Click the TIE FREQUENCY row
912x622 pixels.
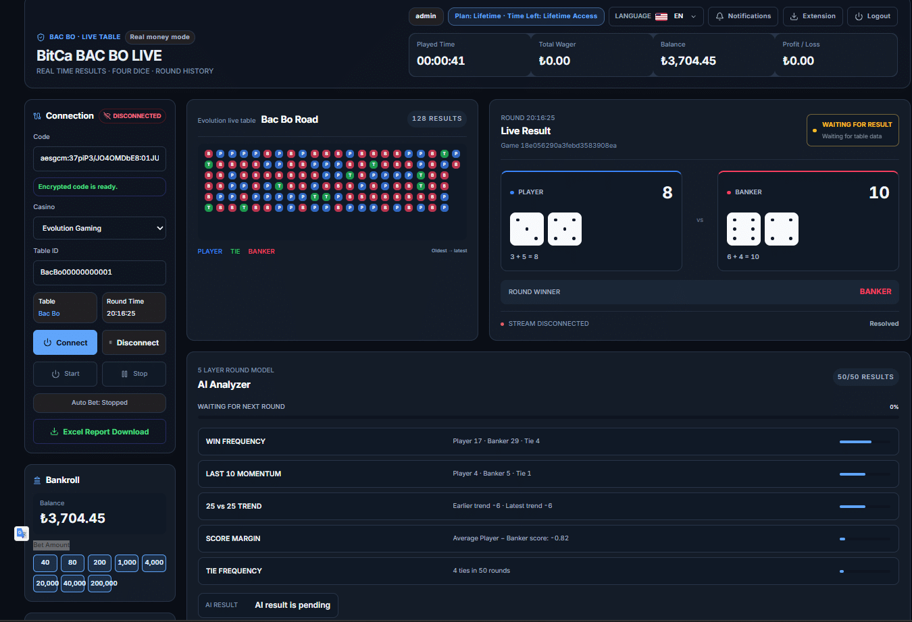[x=548, y=571]
